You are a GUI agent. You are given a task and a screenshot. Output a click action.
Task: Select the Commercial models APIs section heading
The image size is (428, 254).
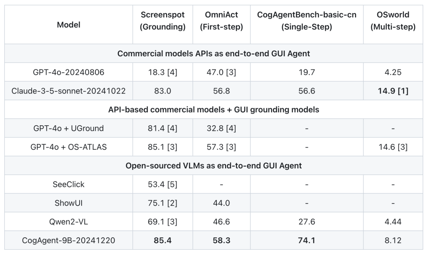coord(214,53)
